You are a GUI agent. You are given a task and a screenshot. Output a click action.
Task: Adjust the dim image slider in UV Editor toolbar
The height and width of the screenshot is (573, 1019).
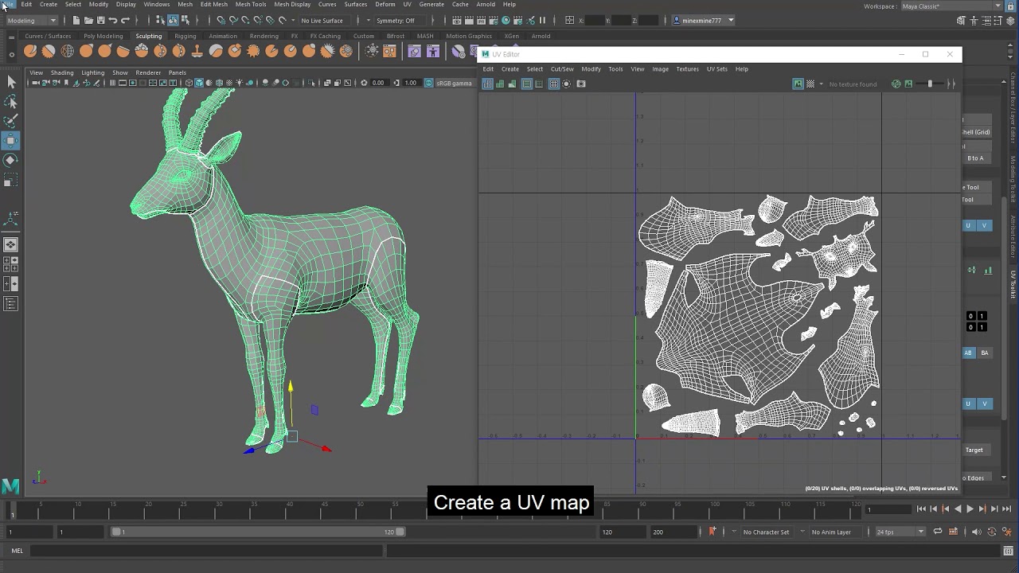(x=931, y=84)
